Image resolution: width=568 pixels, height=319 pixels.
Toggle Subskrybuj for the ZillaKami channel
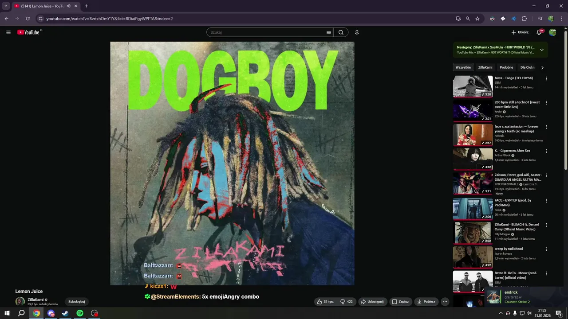click(76, 302)
